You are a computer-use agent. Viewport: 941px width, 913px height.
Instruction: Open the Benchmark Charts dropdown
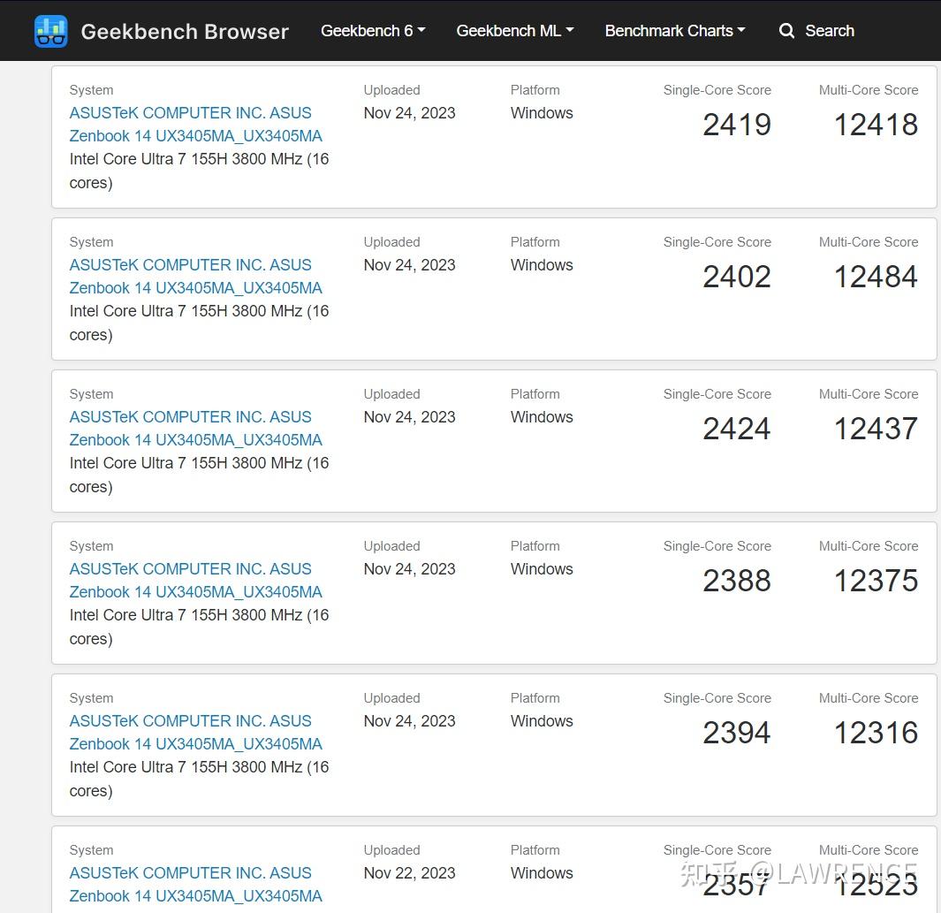pos(675,31)
